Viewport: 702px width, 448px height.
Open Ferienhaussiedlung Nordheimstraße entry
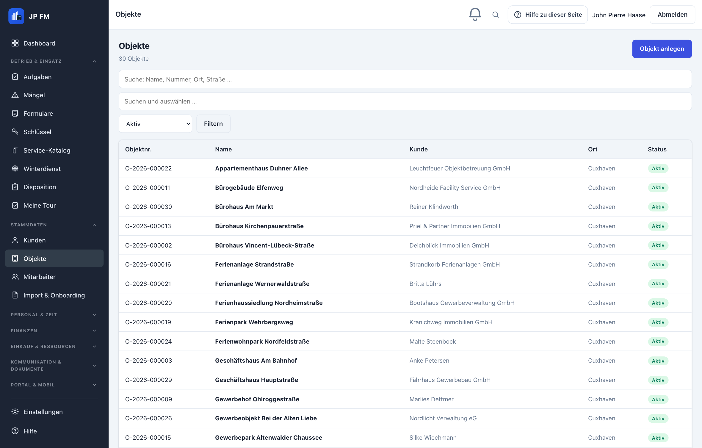pos(269,303)
